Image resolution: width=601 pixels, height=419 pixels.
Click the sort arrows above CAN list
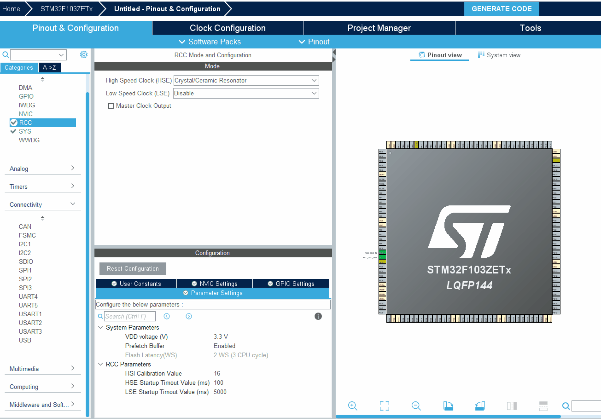(x=42, y=218)
